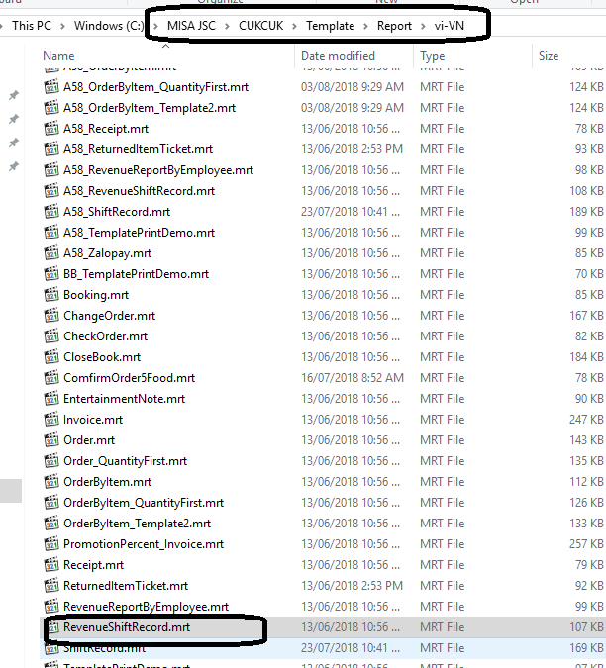Click the A58_RevenueShiftRecord.mrt file icon
Screen dimensions: 606x668
[51, 190]
